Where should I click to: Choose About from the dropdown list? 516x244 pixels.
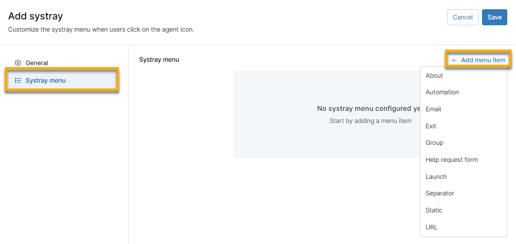coord(434,75)
